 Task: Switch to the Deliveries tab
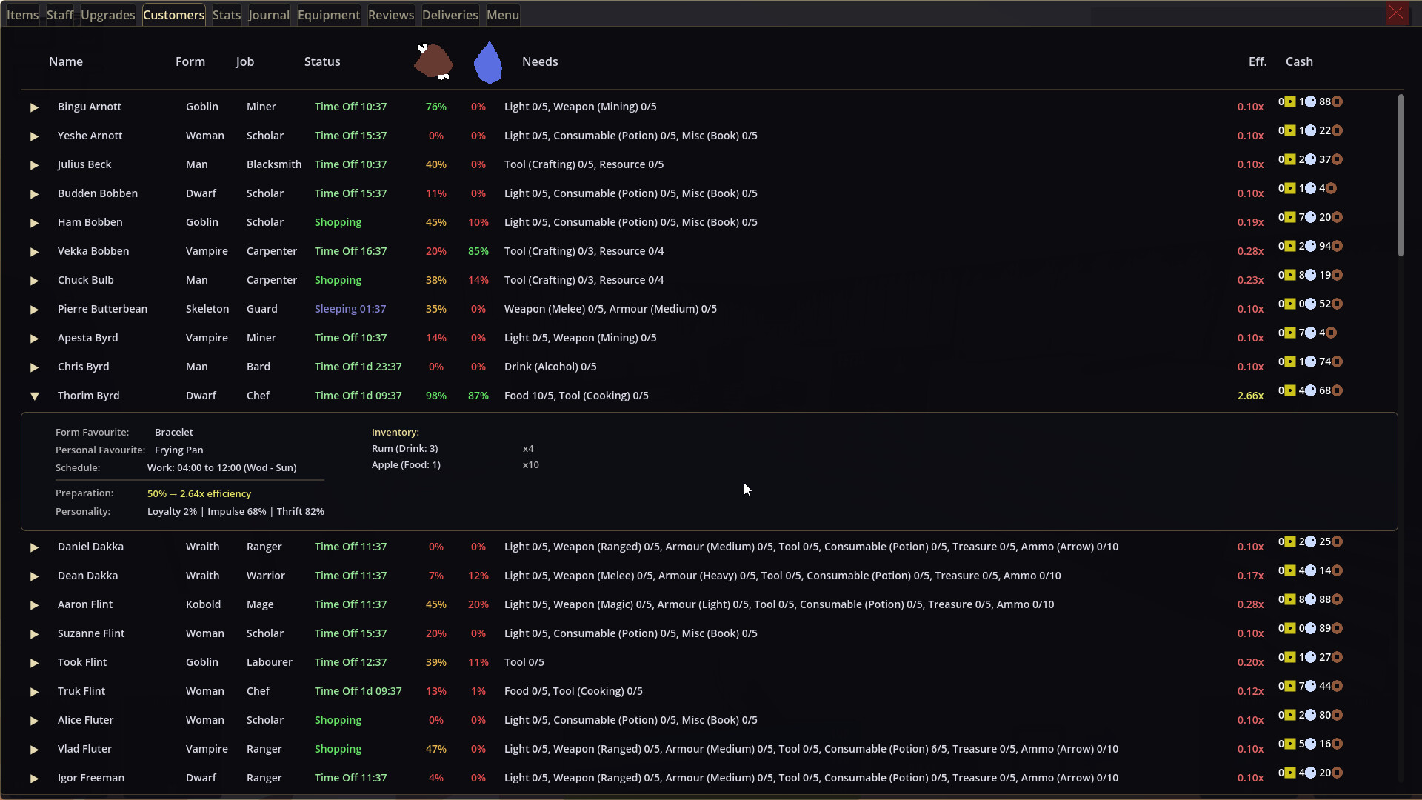click(450, 14)
